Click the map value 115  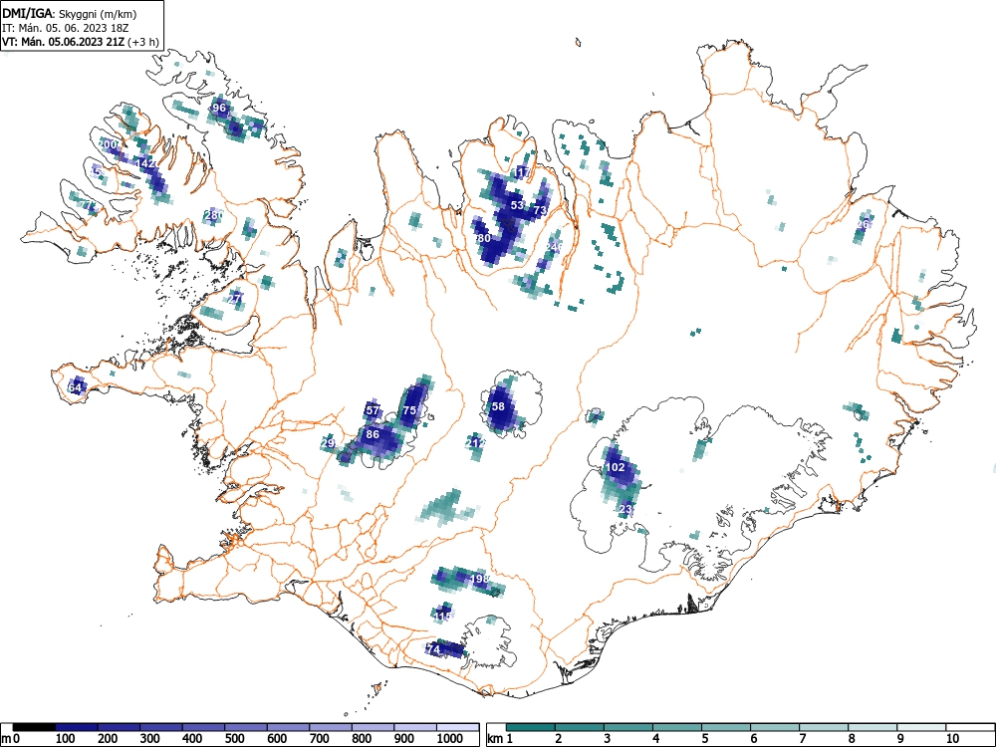click(x=442, y=617)
